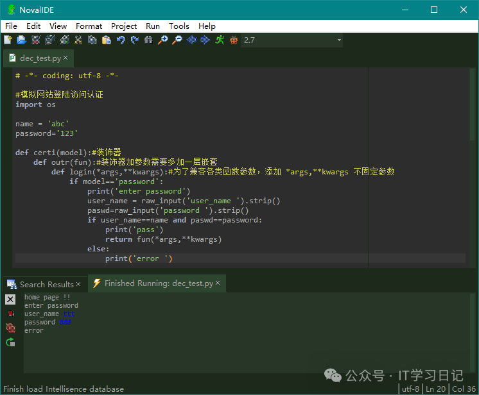Start debugging with the red bug icon

pos(233,40)
